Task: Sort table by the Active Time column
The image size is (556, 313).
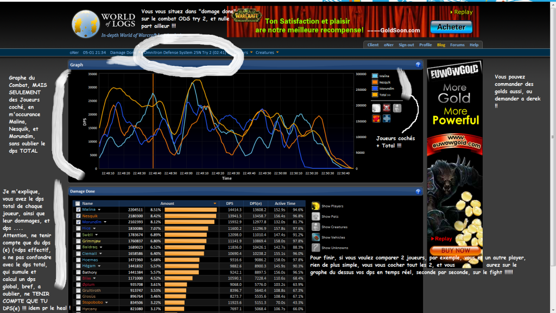Action: [x=285, y=204]
